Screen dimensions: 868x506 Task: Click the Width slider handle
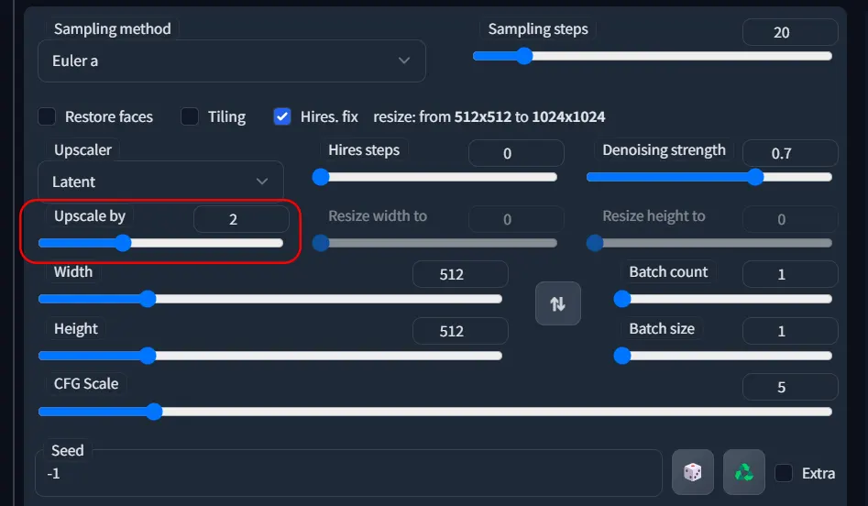[x=148, y=299]
